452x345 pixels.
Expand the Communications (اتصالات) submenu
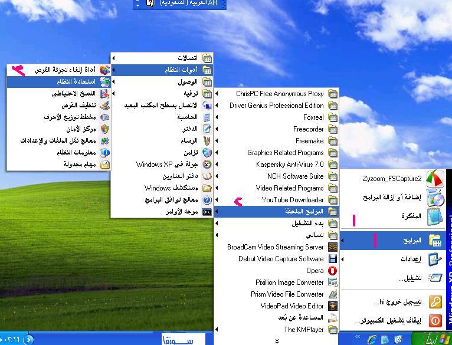(162, 58)
